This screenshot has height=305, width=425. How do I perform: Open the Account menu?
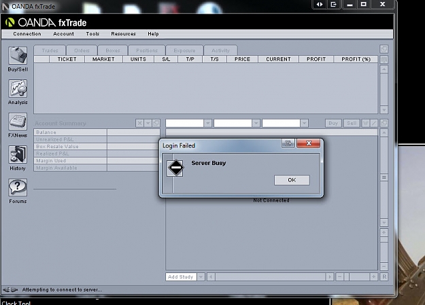[x=63, y=34]
